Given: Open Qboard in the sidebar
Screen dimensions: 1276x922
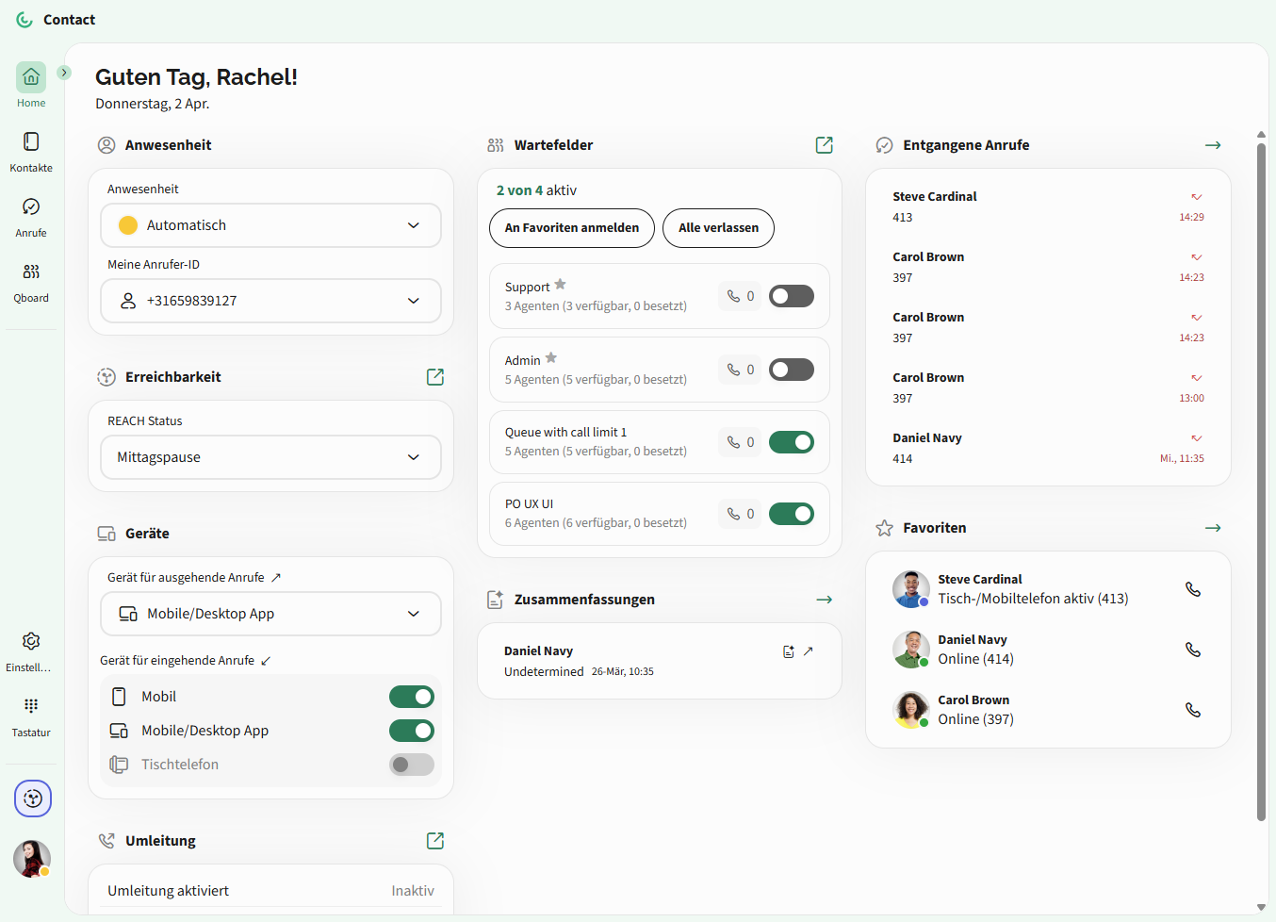Looking at the screenshot, I should (x=31, y=282).
